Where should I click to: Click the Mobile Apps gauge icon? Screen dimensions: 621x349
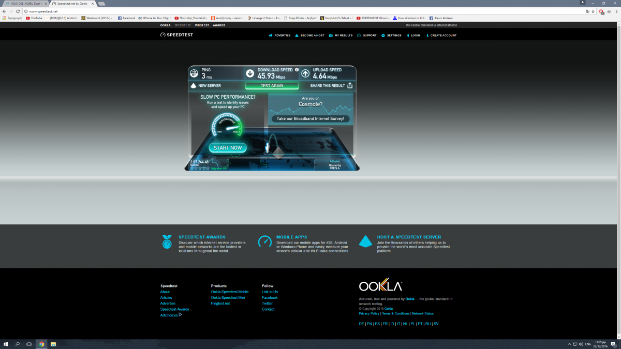(264, 241)
